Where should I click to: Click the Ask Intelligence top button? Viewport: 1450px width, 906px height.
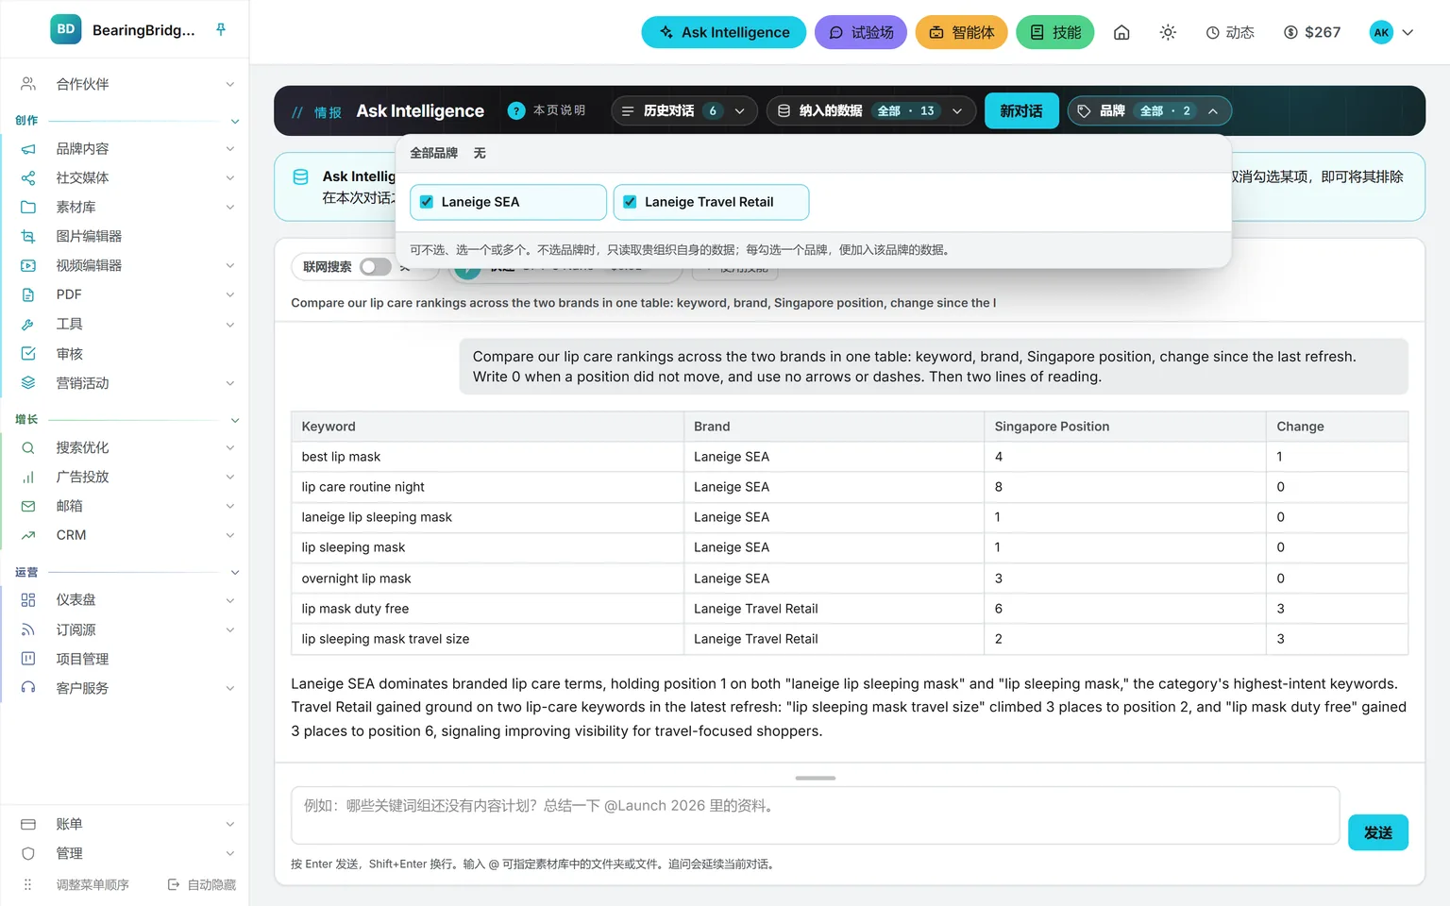coord(724,32)
